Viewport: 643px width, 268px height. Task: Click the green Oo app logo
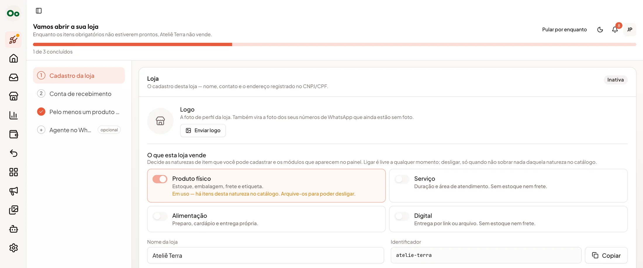click(13, 13)
